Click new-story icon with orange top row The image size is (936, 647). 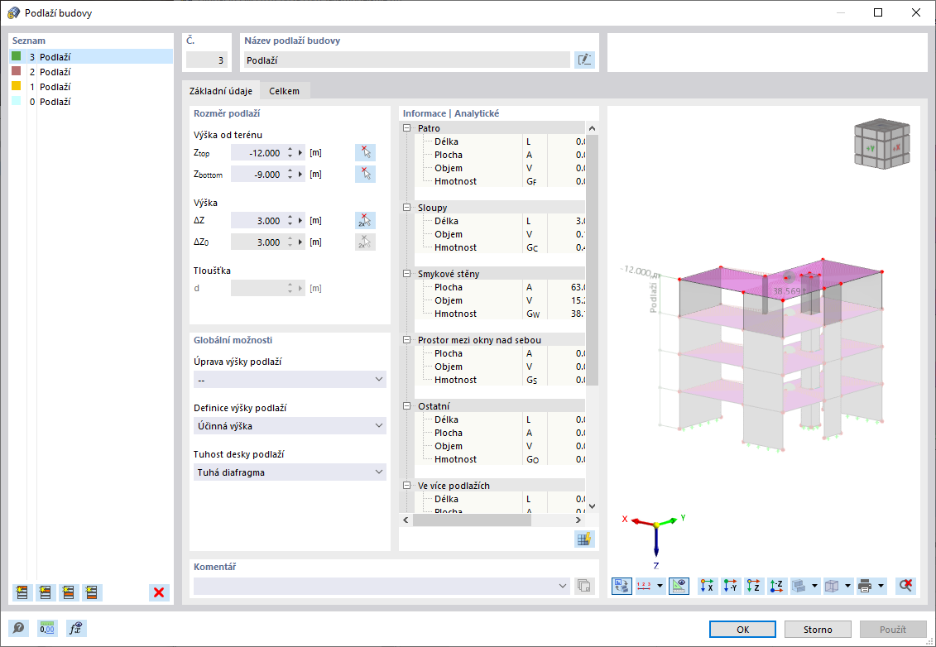[x=22, y=592]
